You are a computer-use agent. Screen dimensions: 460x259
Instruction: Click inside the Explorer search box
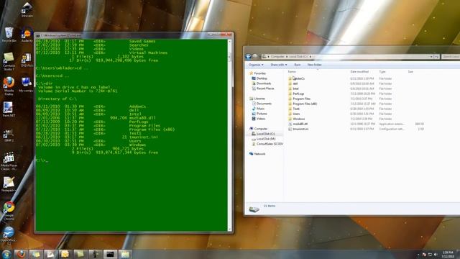click(x=451, y=56)
